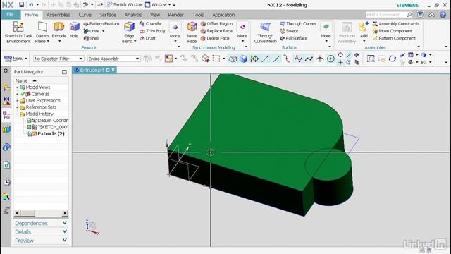Open the Move Face tool
The image size is (451, 254).
[x=192, y=32]
